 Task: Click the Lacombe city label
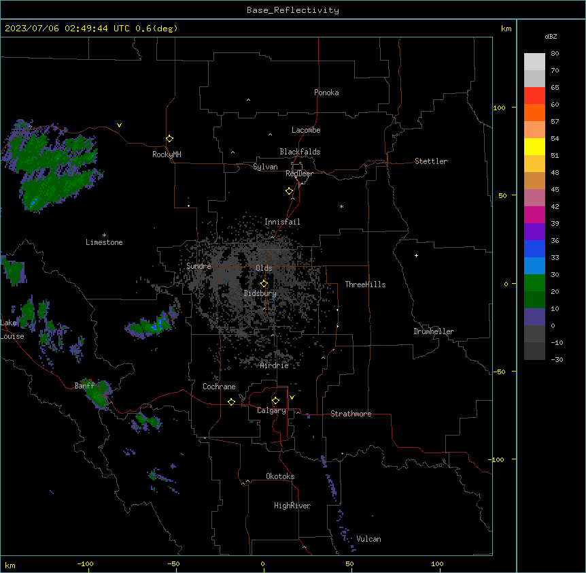click(306, 130)
